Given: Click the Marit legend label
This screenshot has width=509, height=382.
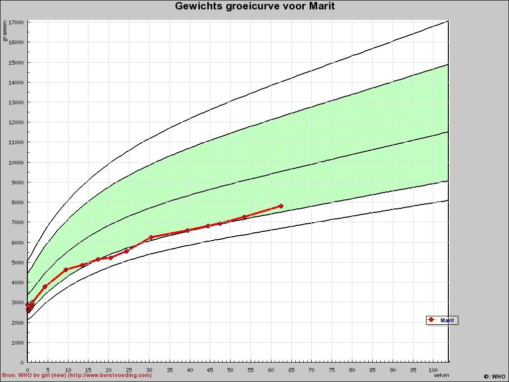Looking at the screenshot, I should pyautogui.click(x=447, y=320).
